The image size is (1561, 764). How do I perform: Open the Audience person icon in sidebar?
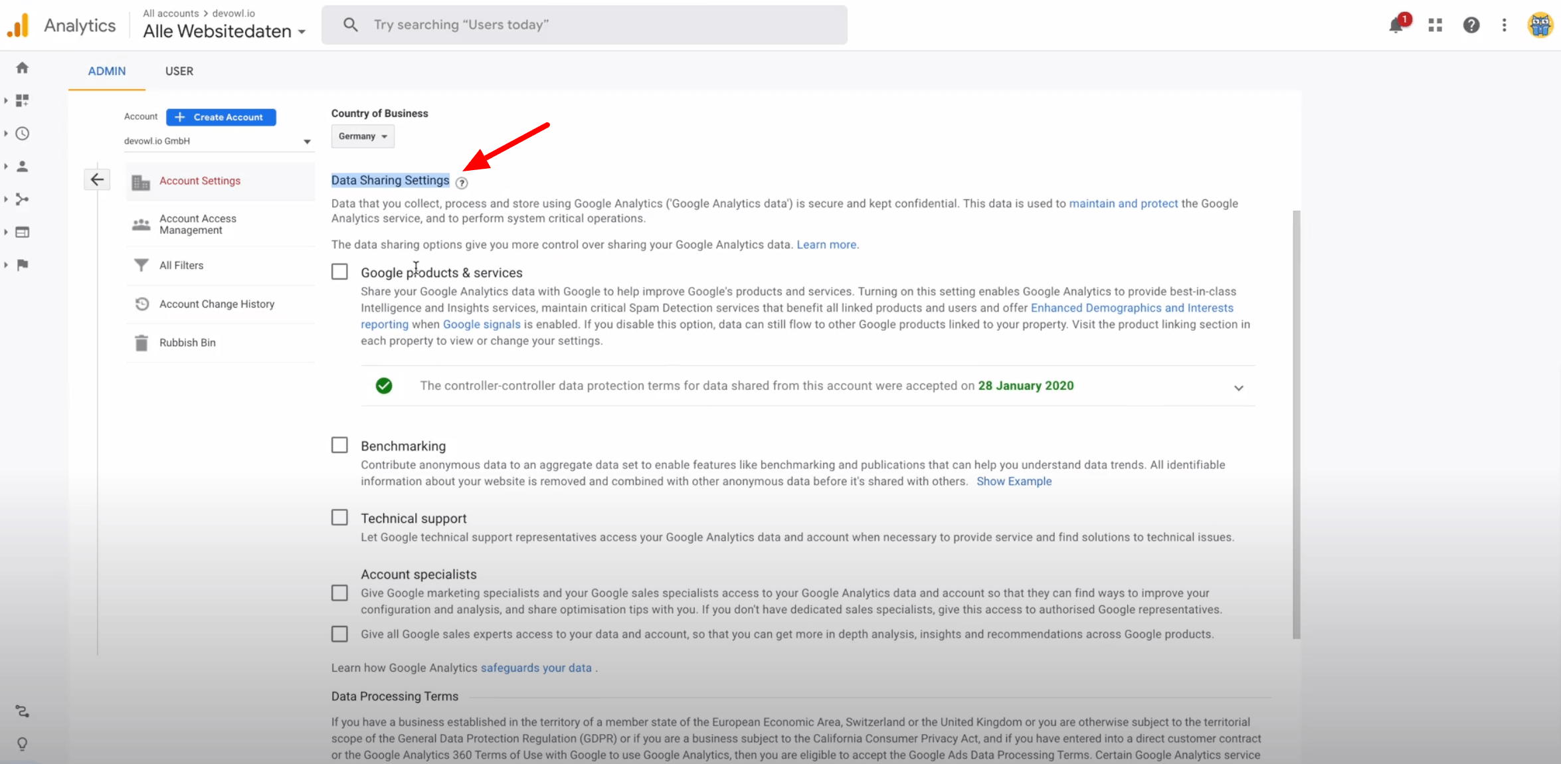pos(22,167)
